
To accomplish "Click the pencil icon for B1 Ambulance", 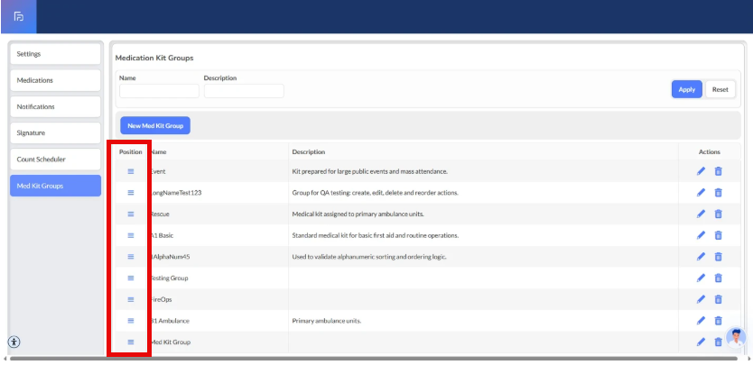I will coord(702,320).
